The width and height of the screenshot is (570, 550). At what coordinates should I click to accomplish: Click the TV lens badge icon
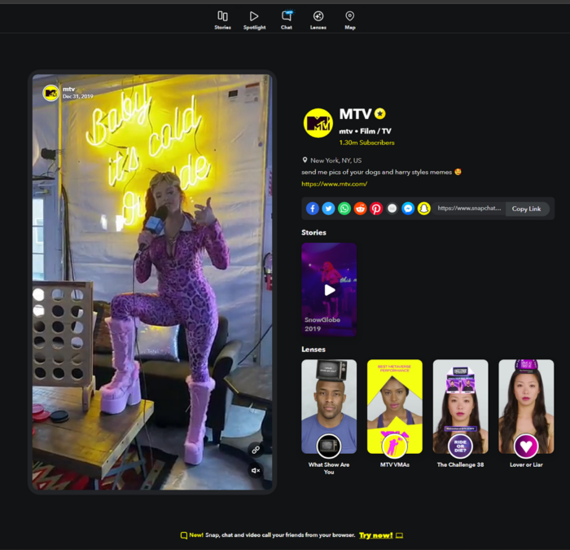click(x=329, y=446)
